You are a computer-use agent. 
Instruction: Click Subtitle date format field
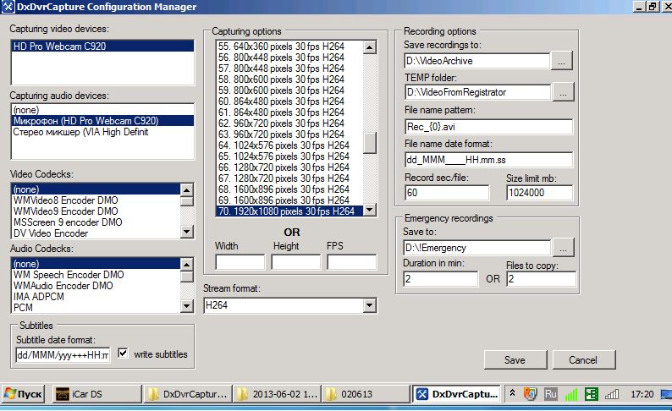click(x=63, y=355)
